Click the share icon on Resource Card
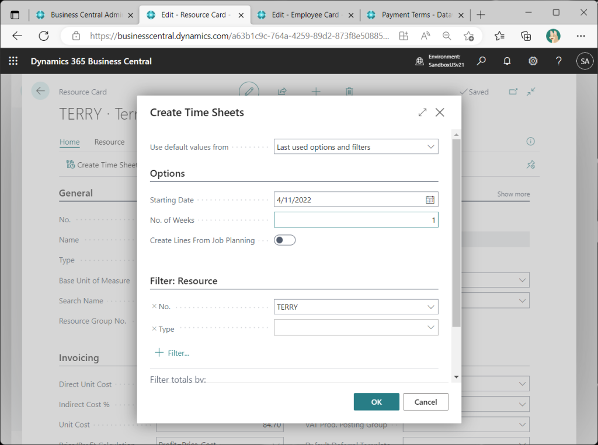The height and width of the screenshot is (445, 598). click(282, 92)
